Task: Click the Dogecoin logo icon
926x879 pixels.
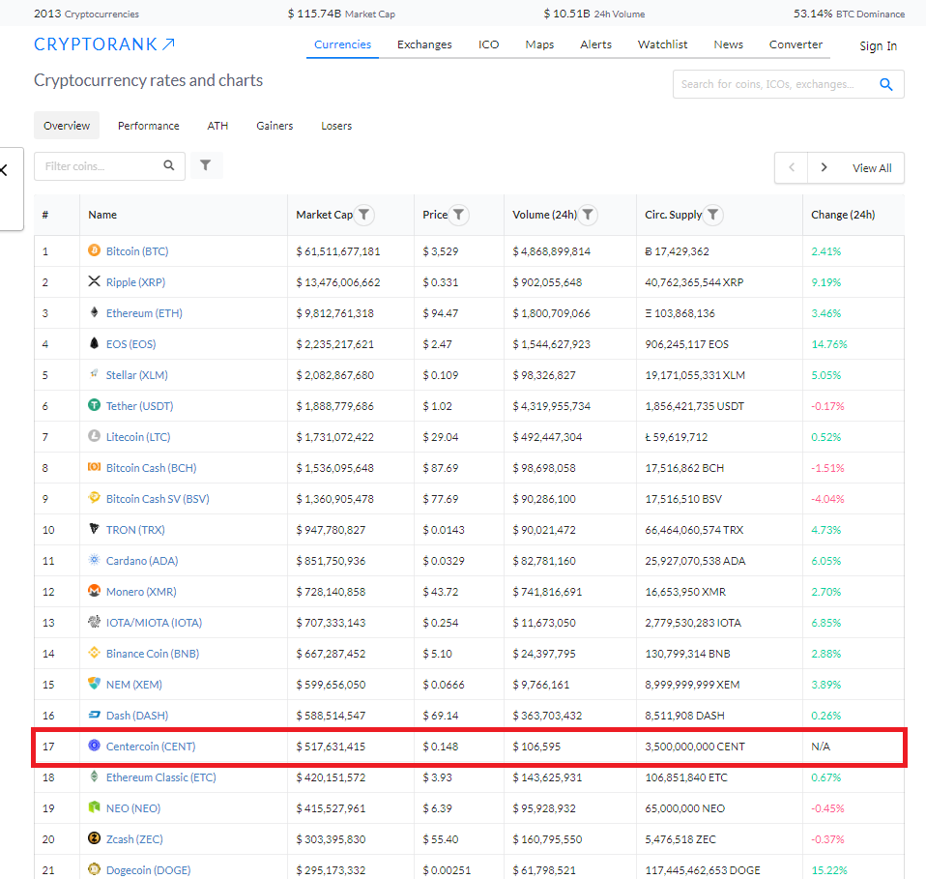Action: point(94,869)
